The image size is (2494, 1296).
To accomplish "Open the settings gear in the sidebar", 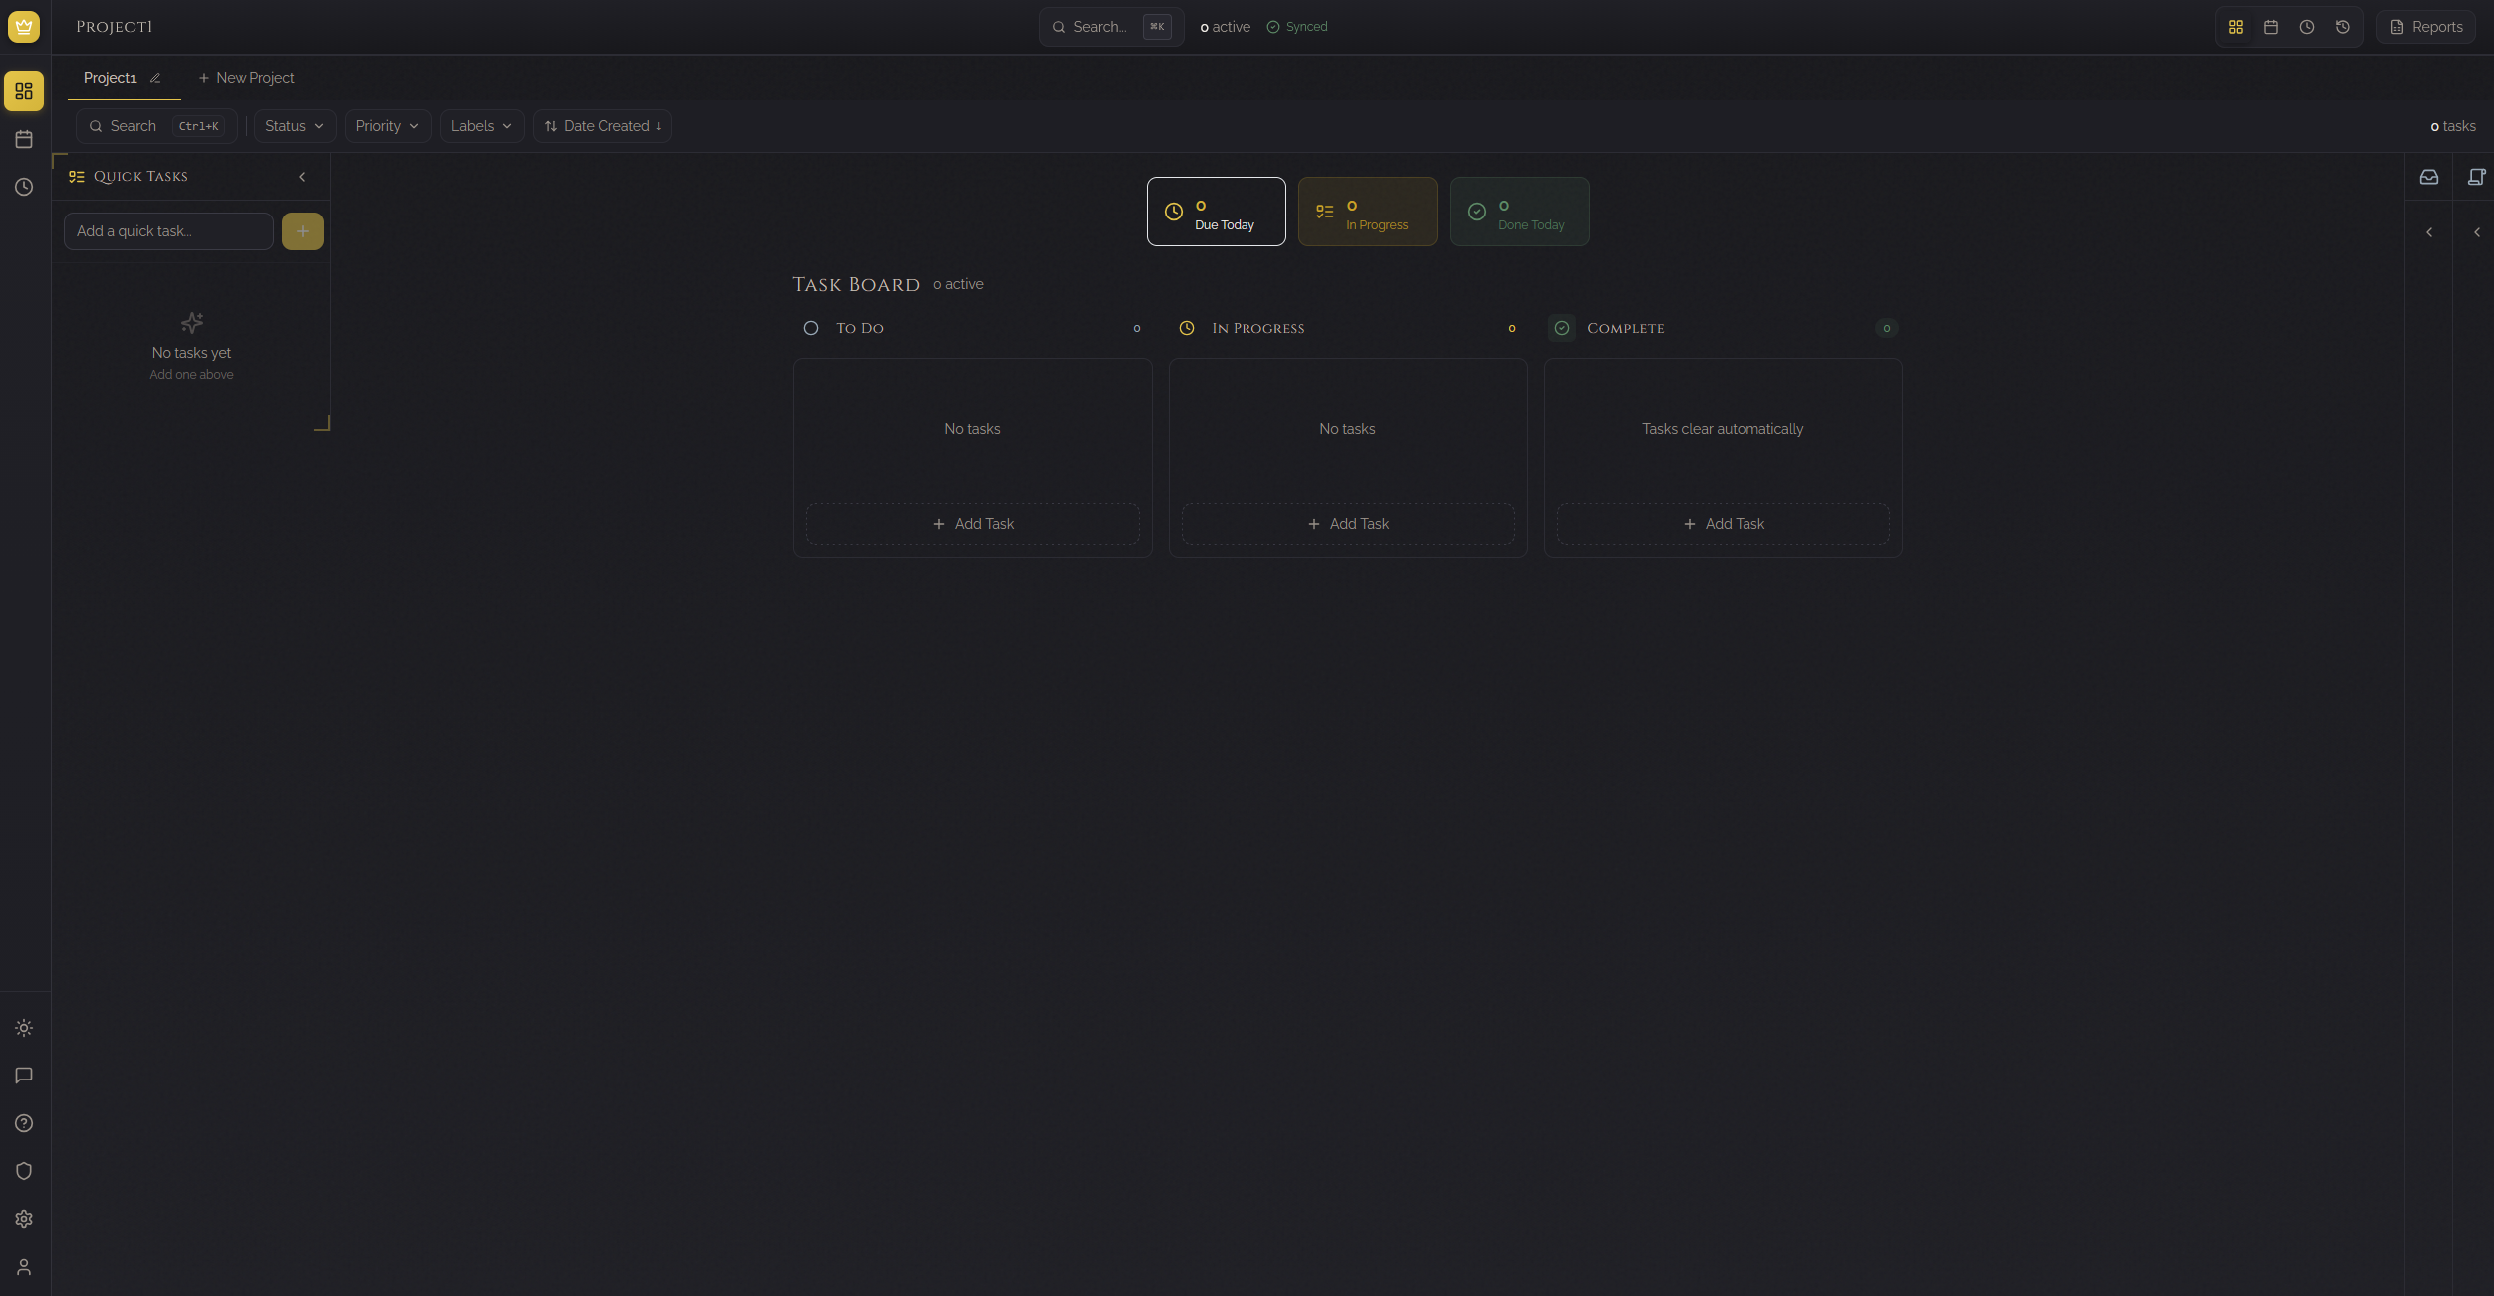I will [24, 1218].
